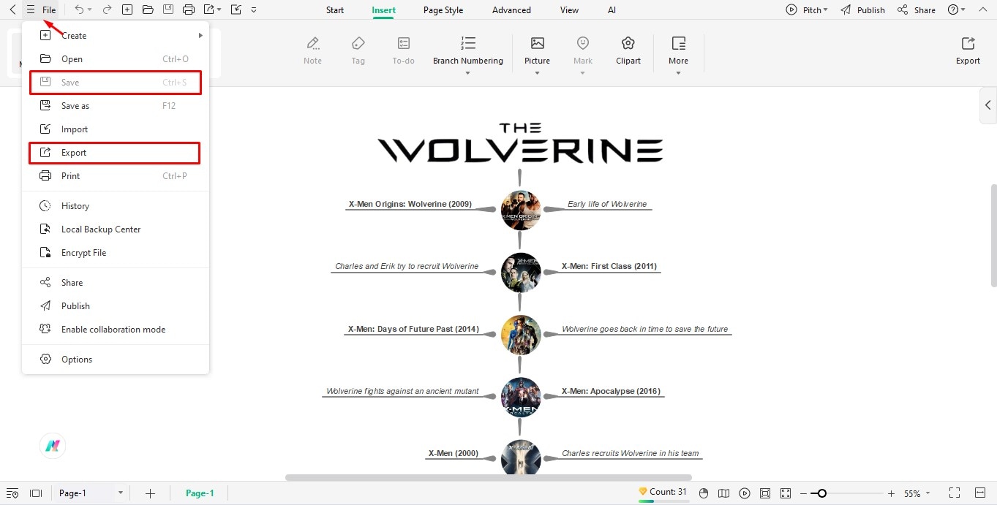This screenshot has height=505, width=997.
Task: Enter fullscreen with the corner-brackets icon
Action: [955, 493]
